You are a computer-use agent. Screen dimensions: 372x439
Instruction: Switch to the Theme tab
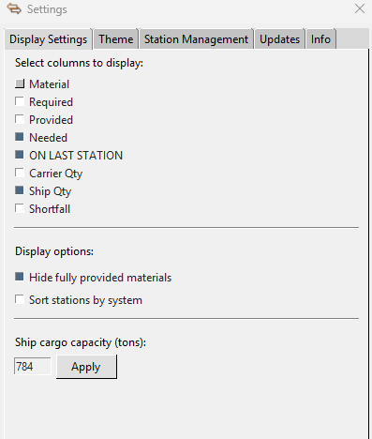tap(116, 39)
